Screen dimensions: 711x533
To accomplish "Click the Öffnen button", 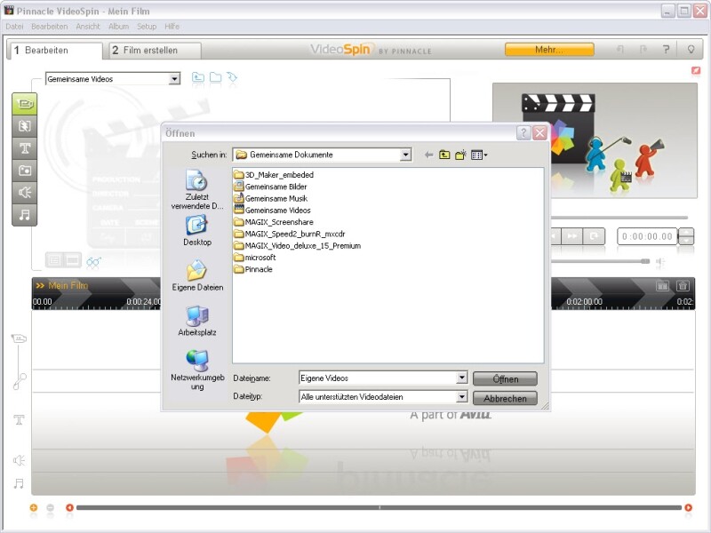I will click(x=505, y=378).
